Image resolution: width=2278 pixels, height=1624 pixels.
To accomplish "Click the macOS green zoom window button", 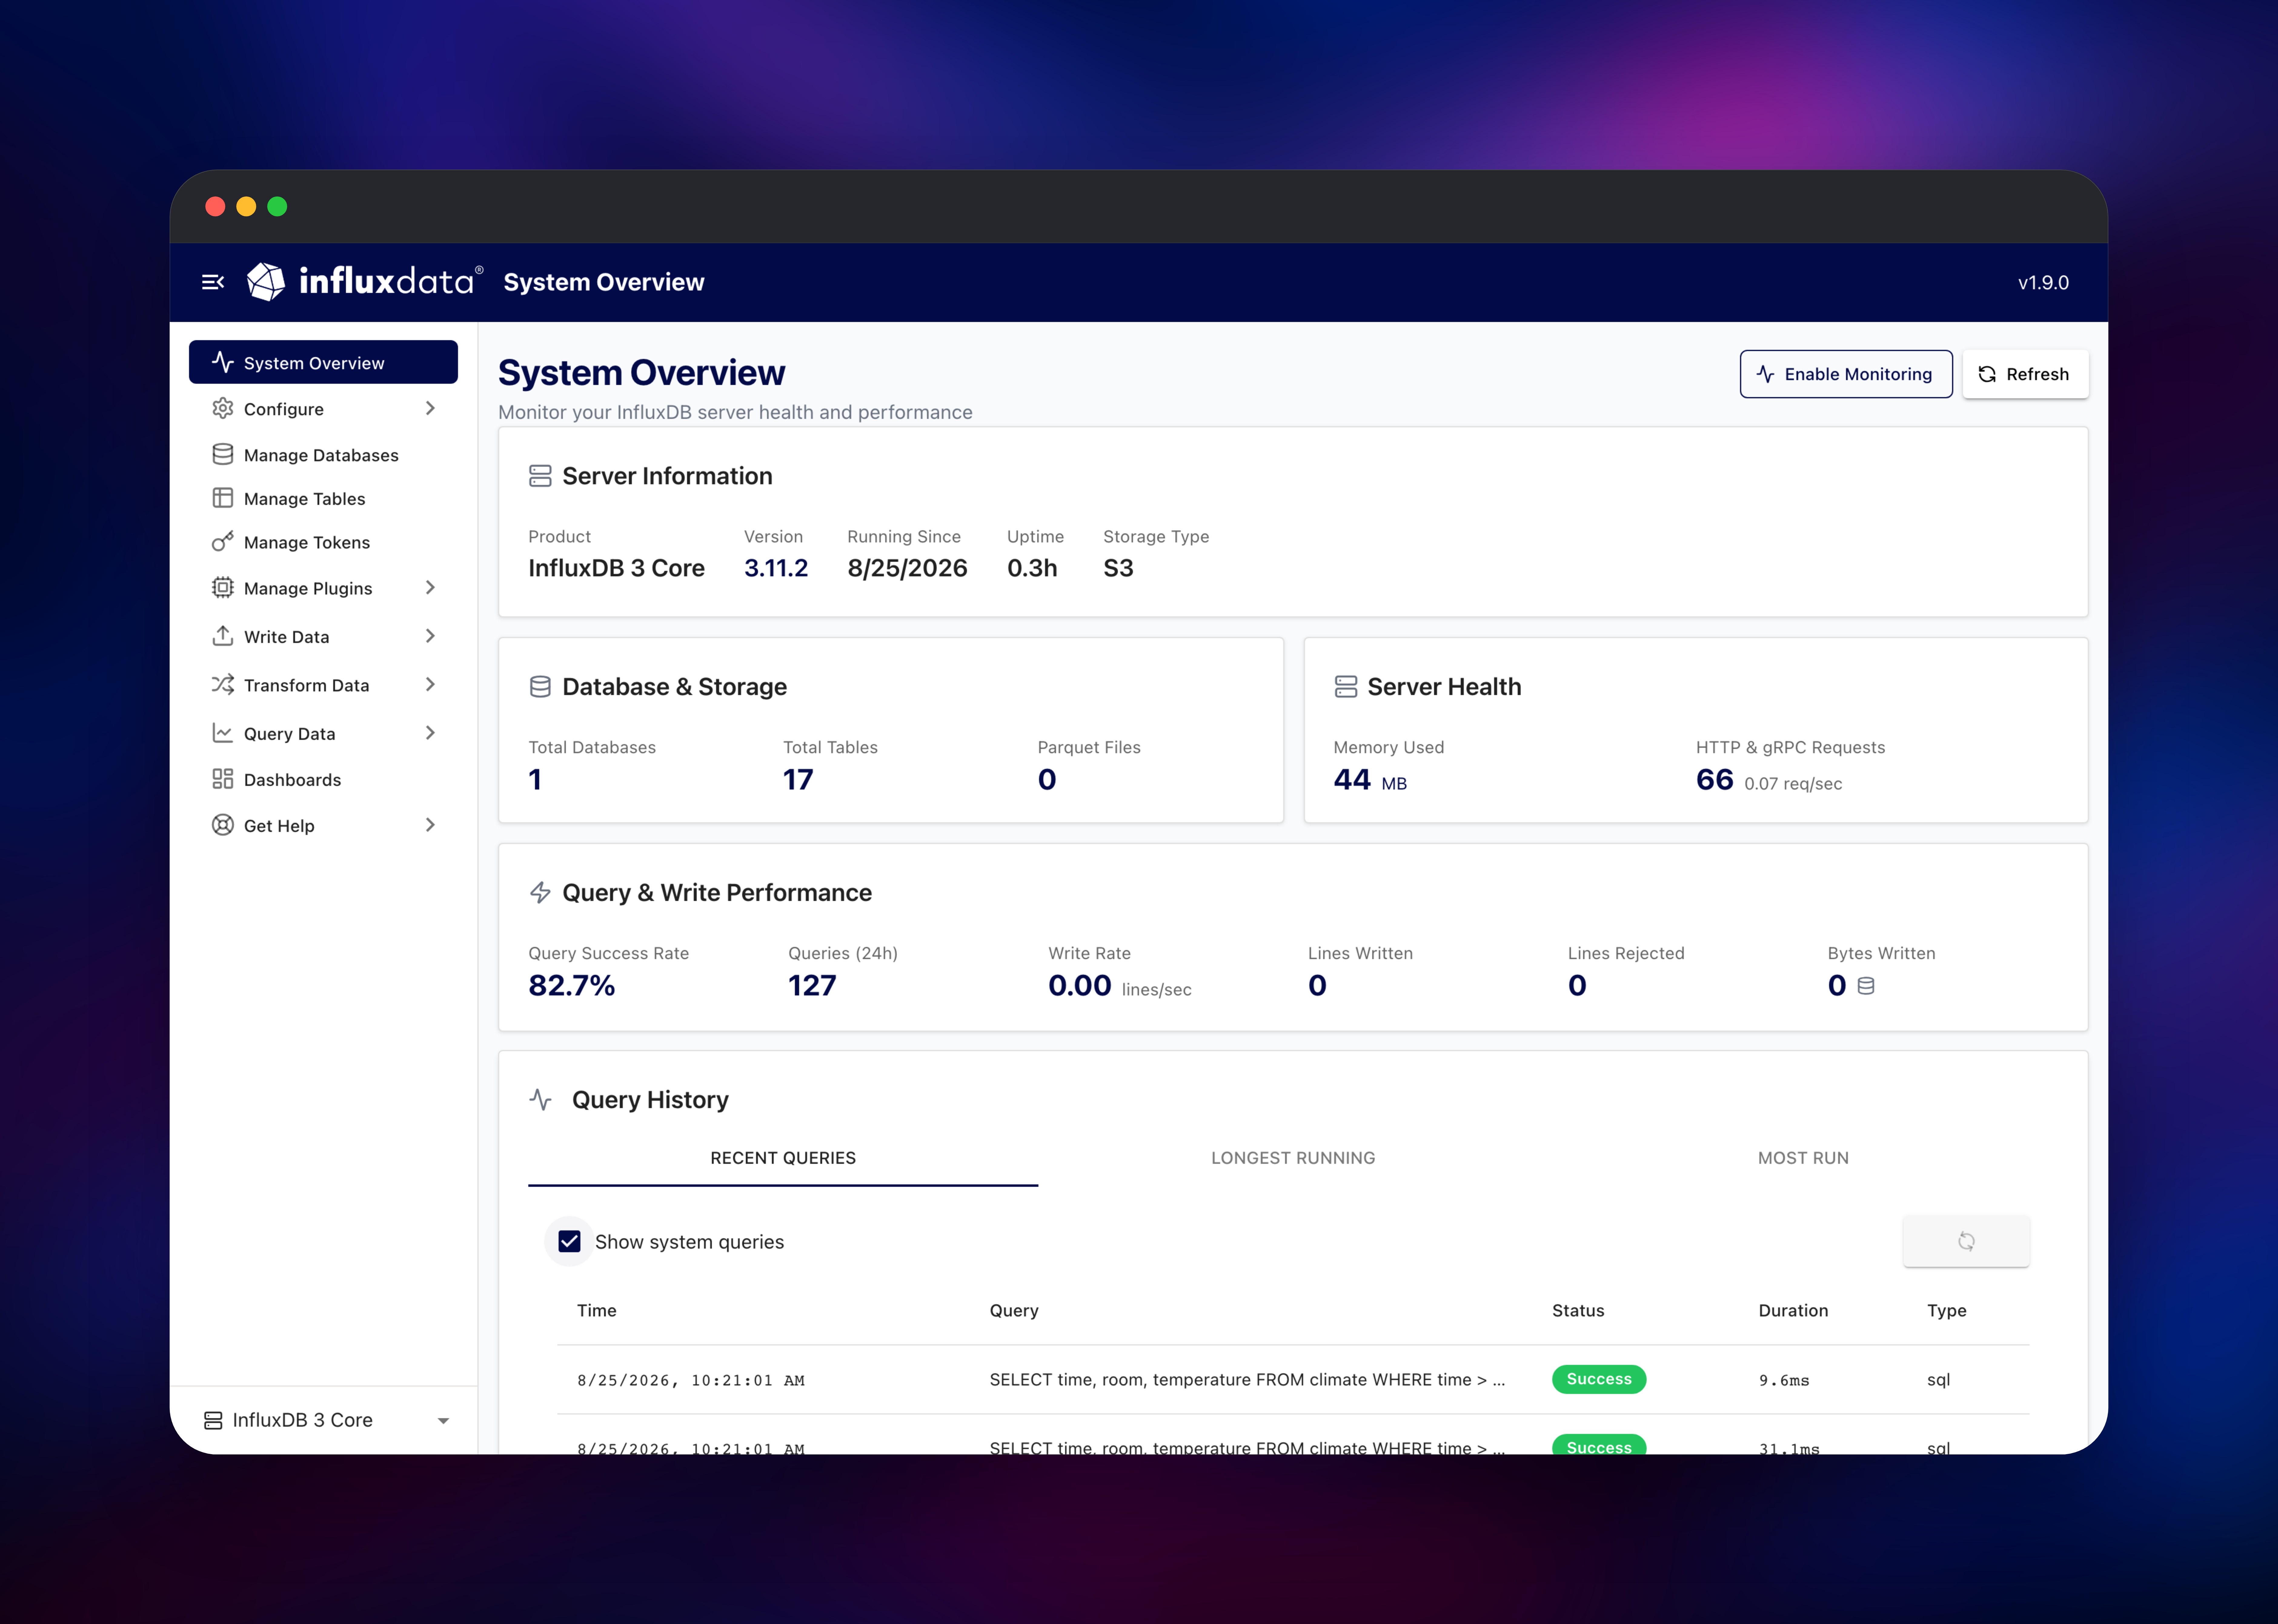I will coord(277,206).
